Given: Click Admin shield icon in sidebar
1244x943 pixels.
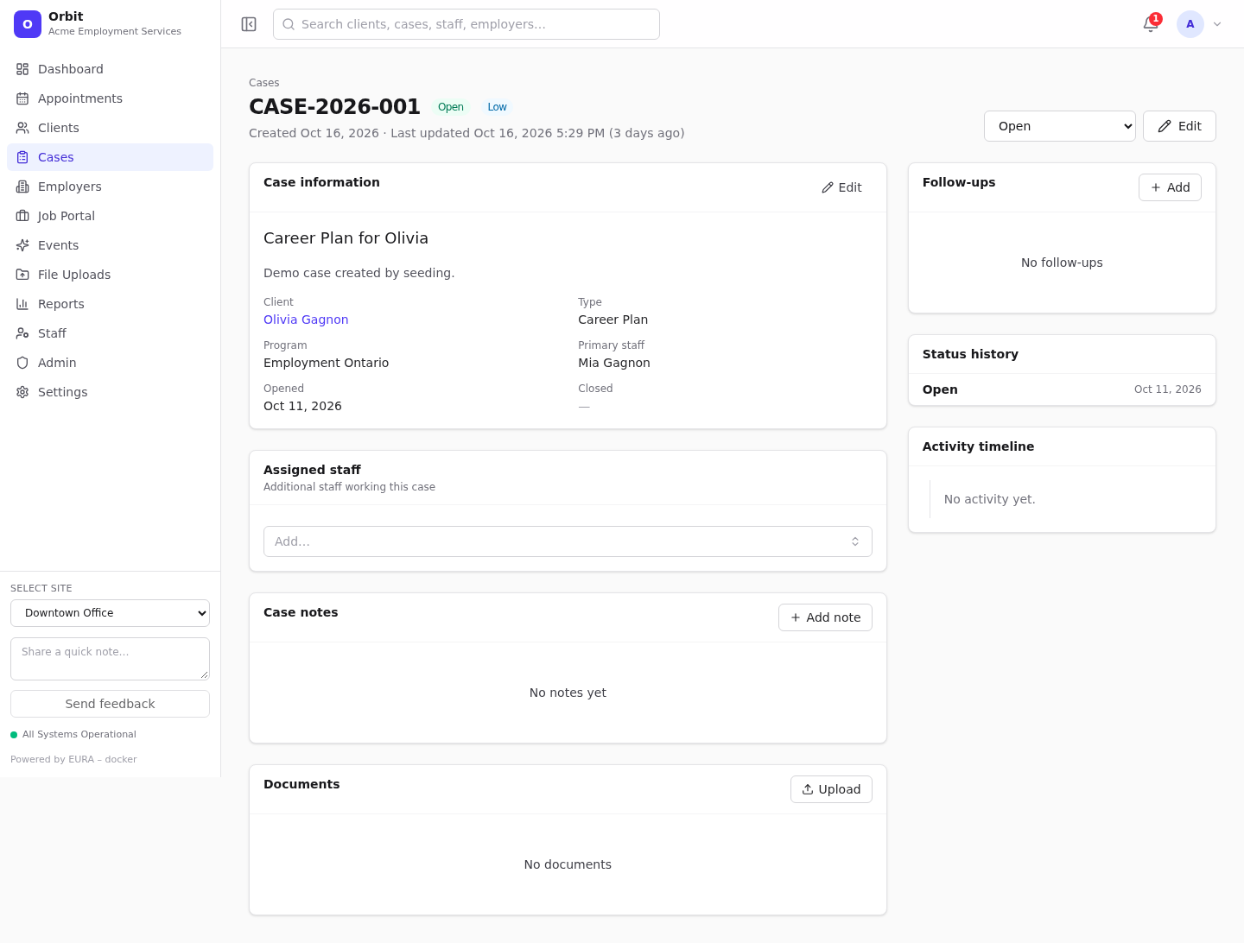Looking at the screenshot, I should point(22,363).
